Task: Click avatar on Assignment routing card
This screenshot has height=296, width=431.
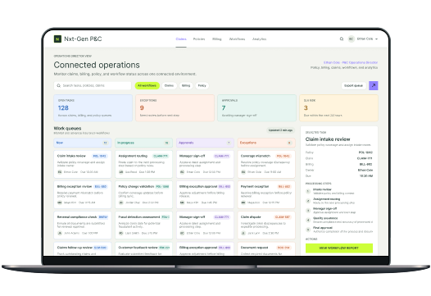Action: click(x=120, y=172)
